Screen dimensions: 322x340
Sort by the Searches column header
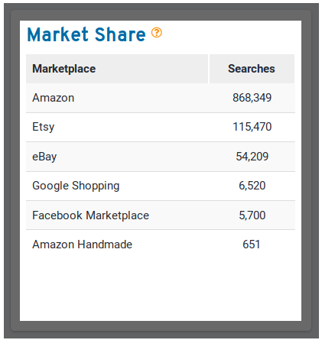252,69
